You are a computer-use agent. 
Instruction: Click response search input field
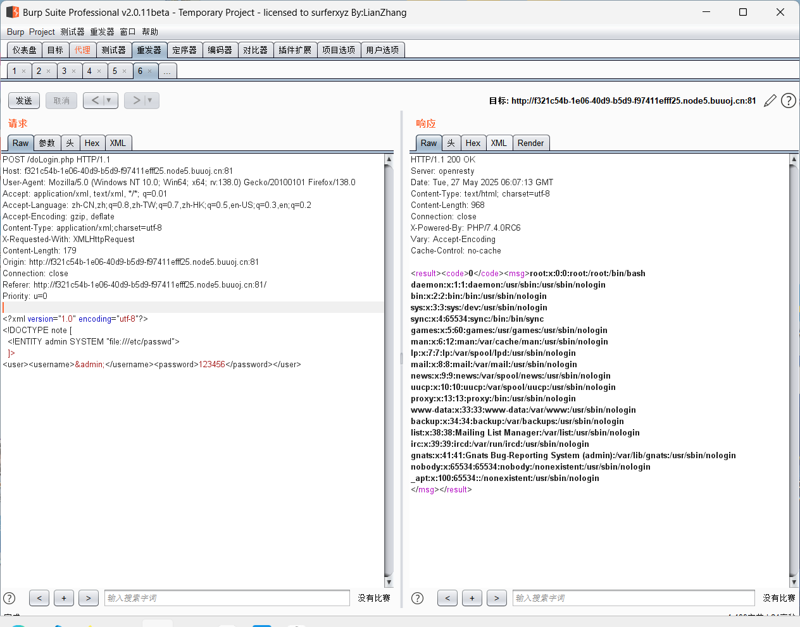click(x=634, y=598)
